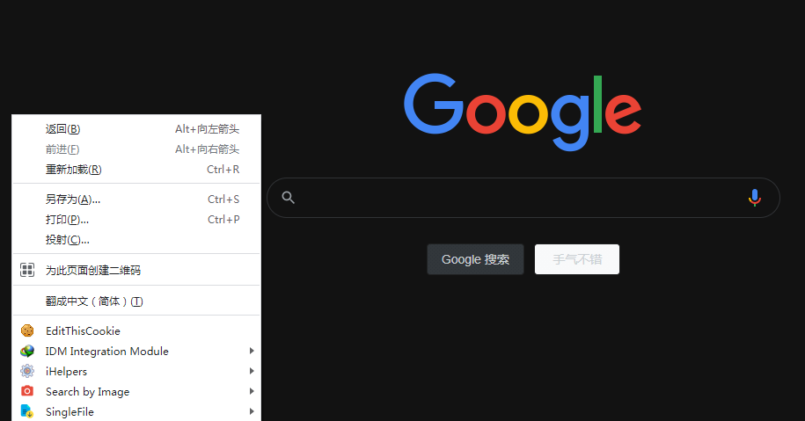Click the magnifier icon in search box
Viewport: 805px width, 421px height.
[x=288, y=198]
